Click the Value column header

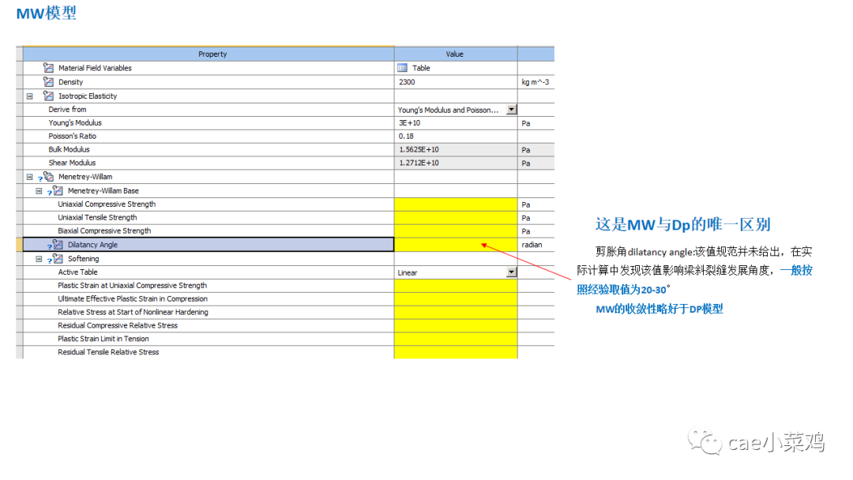pos(455,54)
